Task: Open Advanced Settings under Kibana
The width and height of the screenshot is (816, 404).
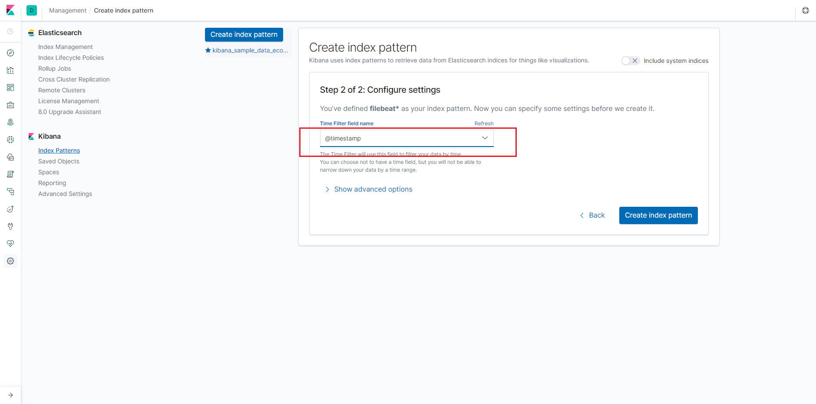Action: point(65,194)
